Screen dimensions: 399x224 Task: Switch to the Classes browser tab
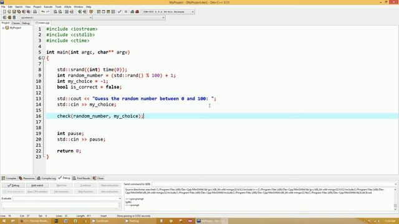coord(16,23)
